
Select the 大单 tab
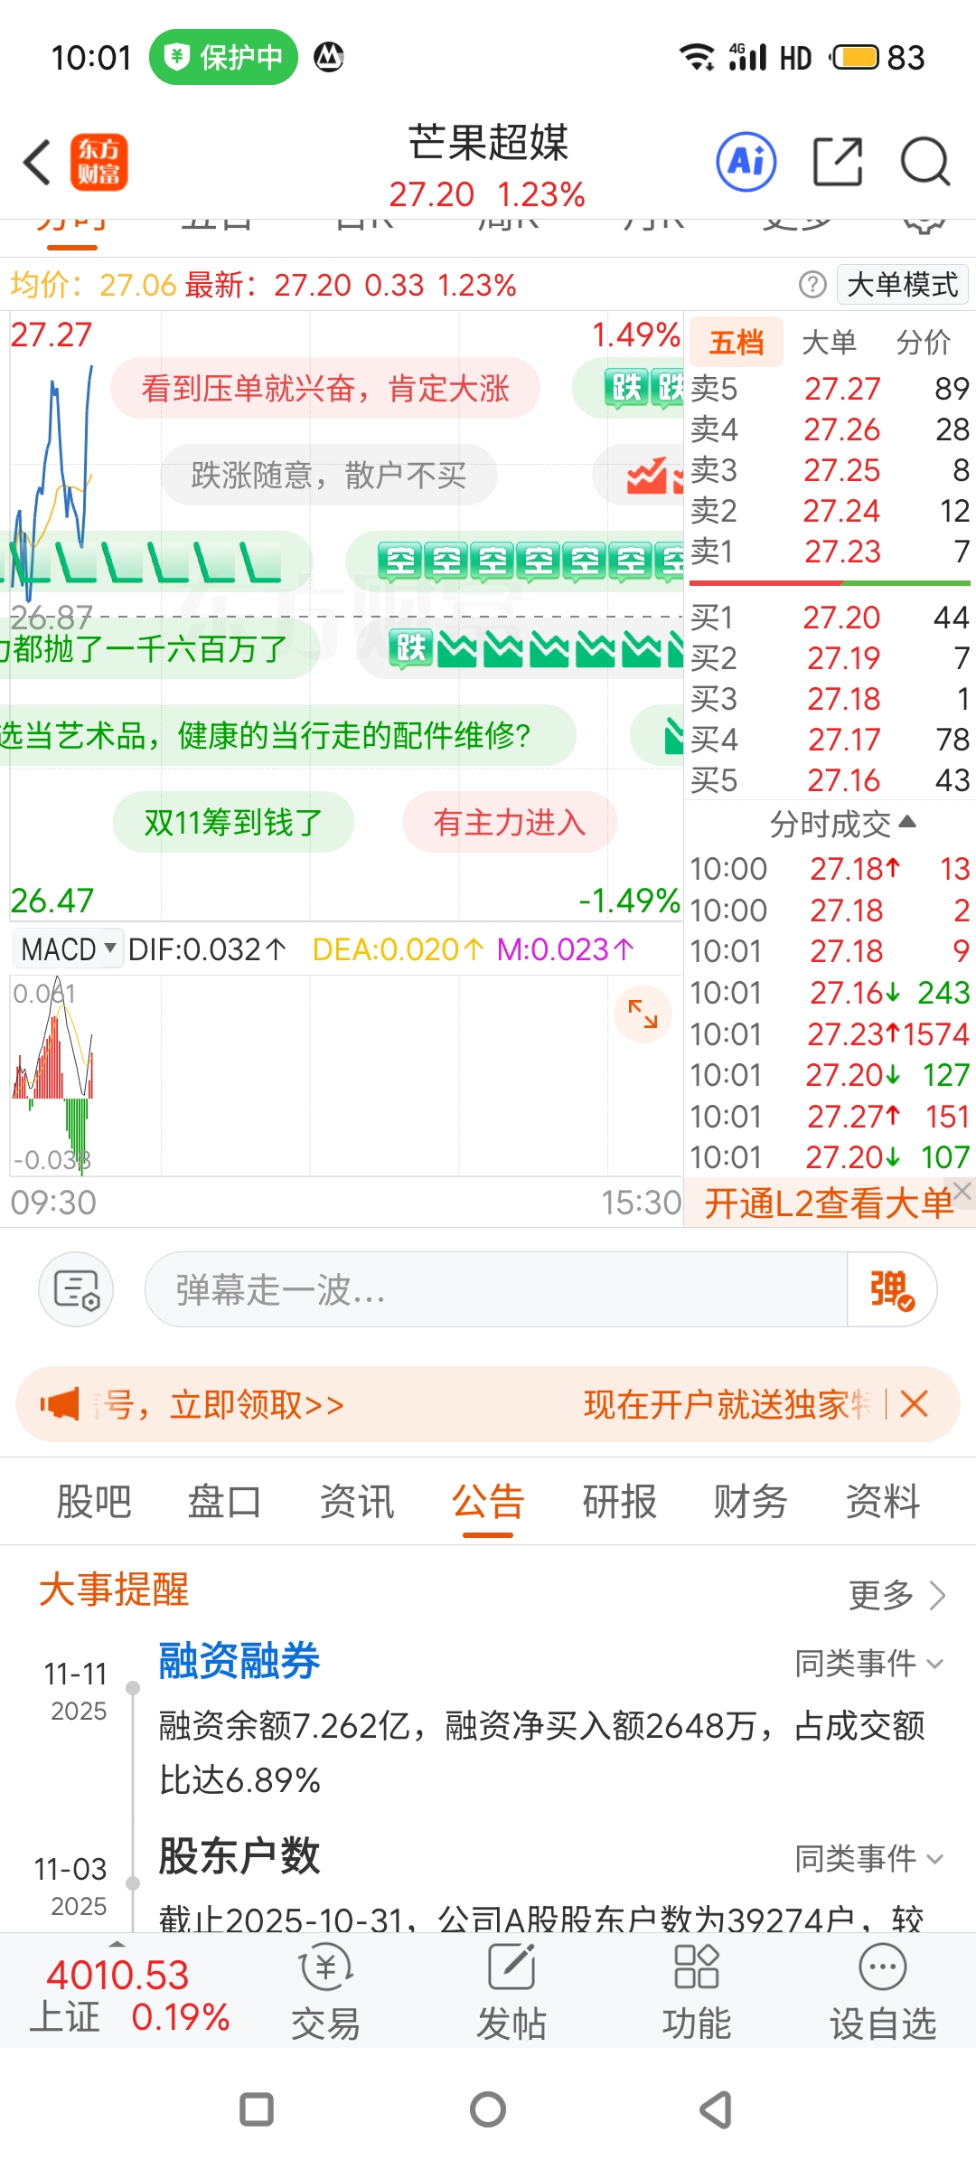pyautogui.click(x=829, y=342)
